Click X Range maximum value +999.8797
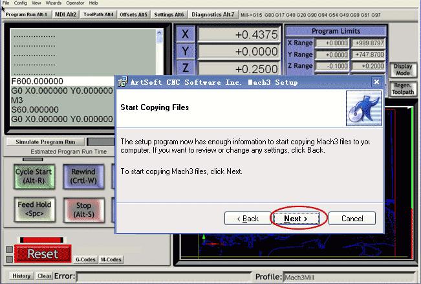421x284 pixels. click(368, 43)
